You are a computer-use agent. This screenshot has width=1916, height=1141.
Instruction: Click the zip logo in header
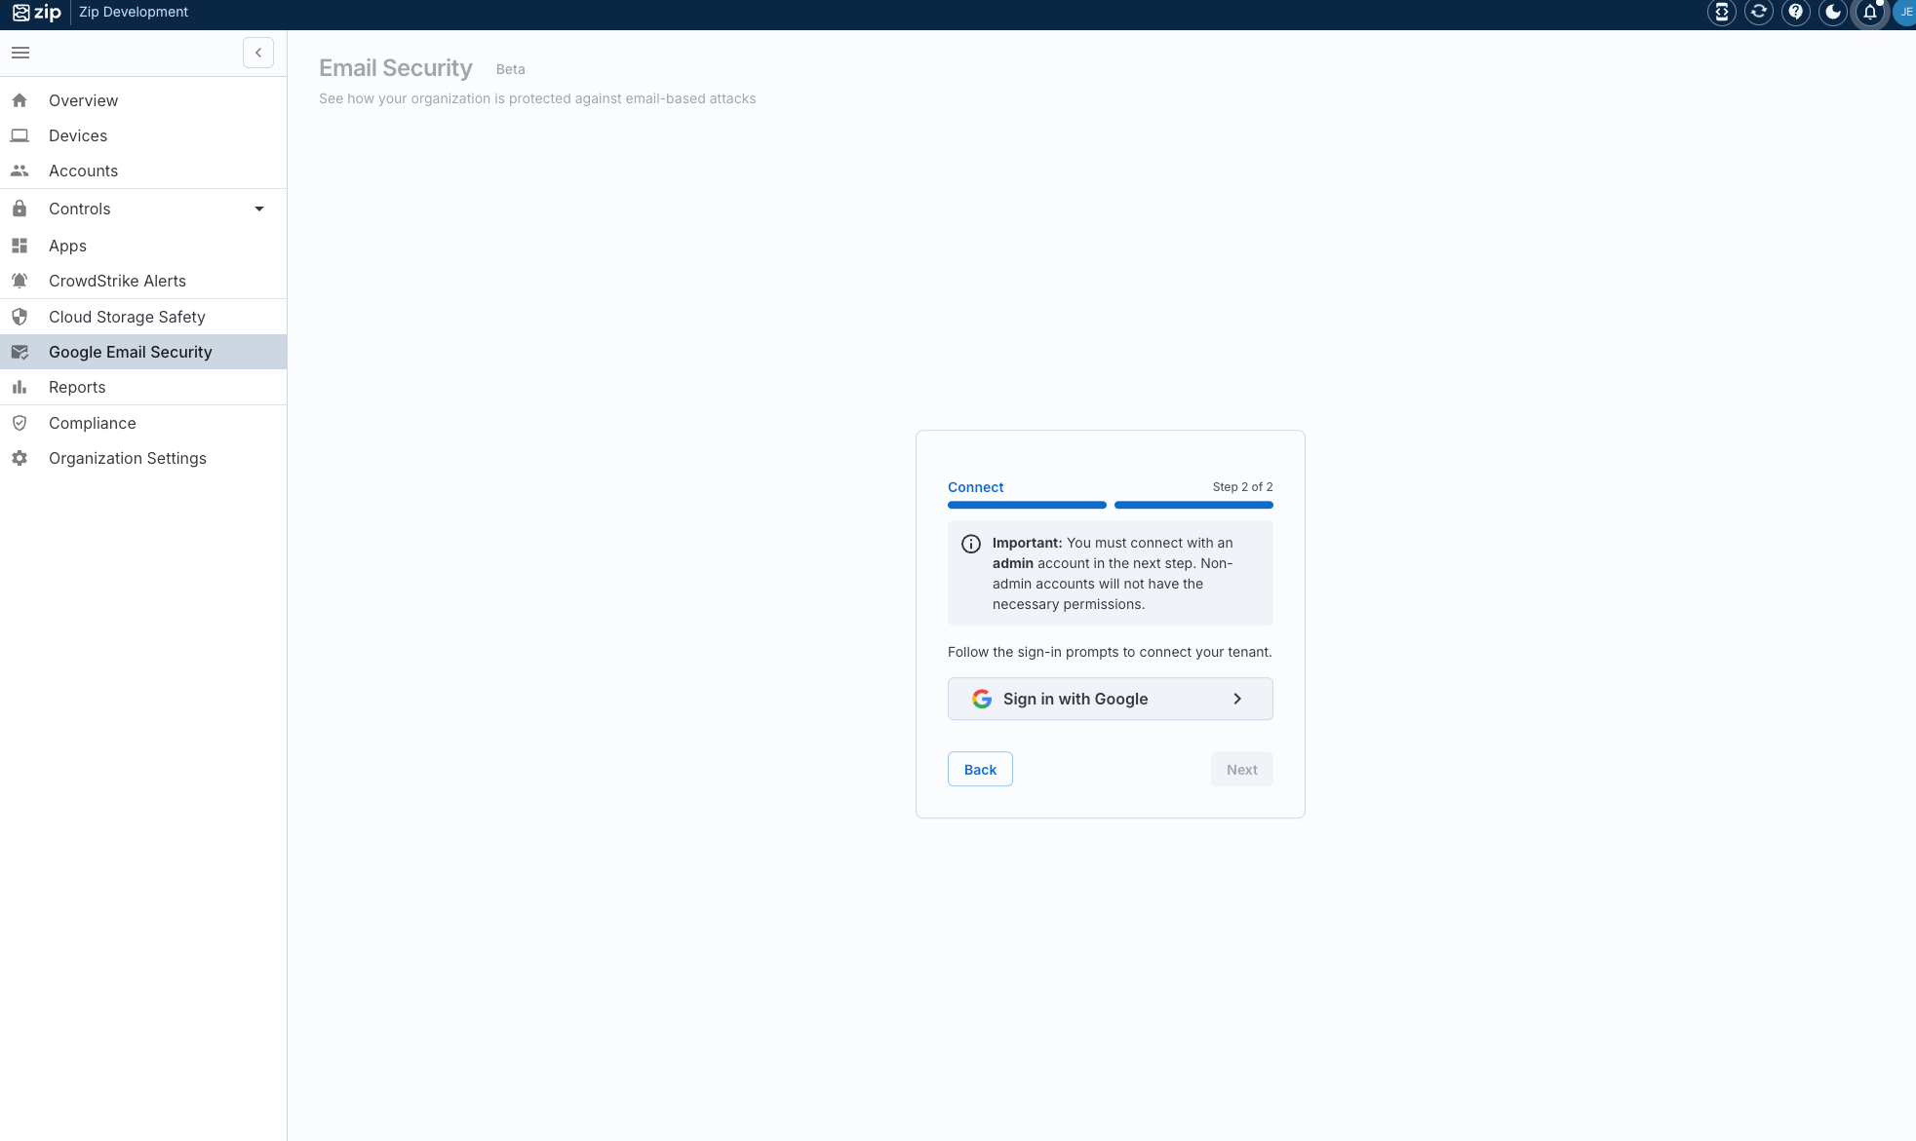point(36,13)
